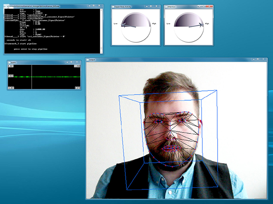This screenshot has width=273, height=204.
Task: Click the Low label in Attention window
Action: tap(168, 24)
